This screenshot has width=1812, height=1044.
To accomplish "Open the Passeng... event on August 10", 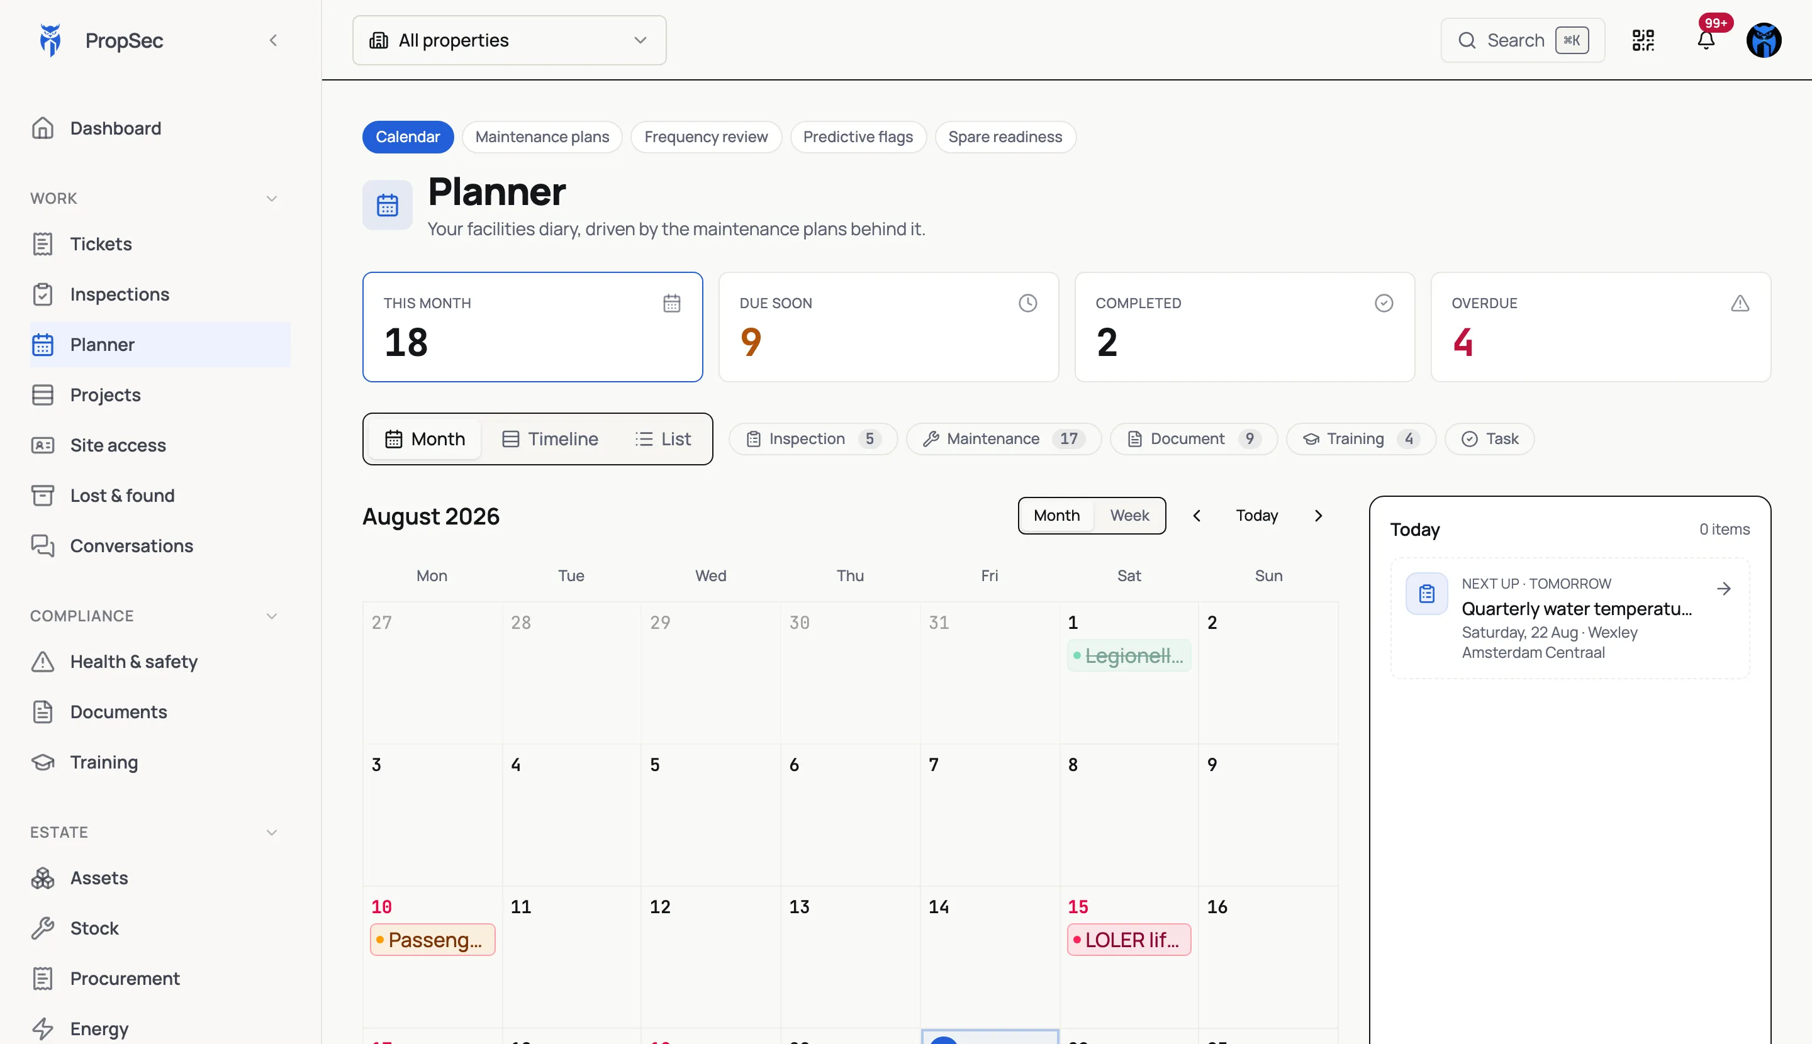I will pos(432,940).
